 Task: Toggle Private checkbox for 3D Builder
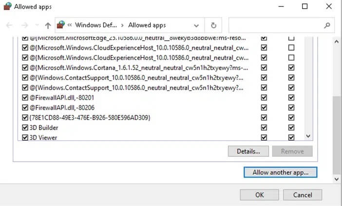[x=264, y=128]
